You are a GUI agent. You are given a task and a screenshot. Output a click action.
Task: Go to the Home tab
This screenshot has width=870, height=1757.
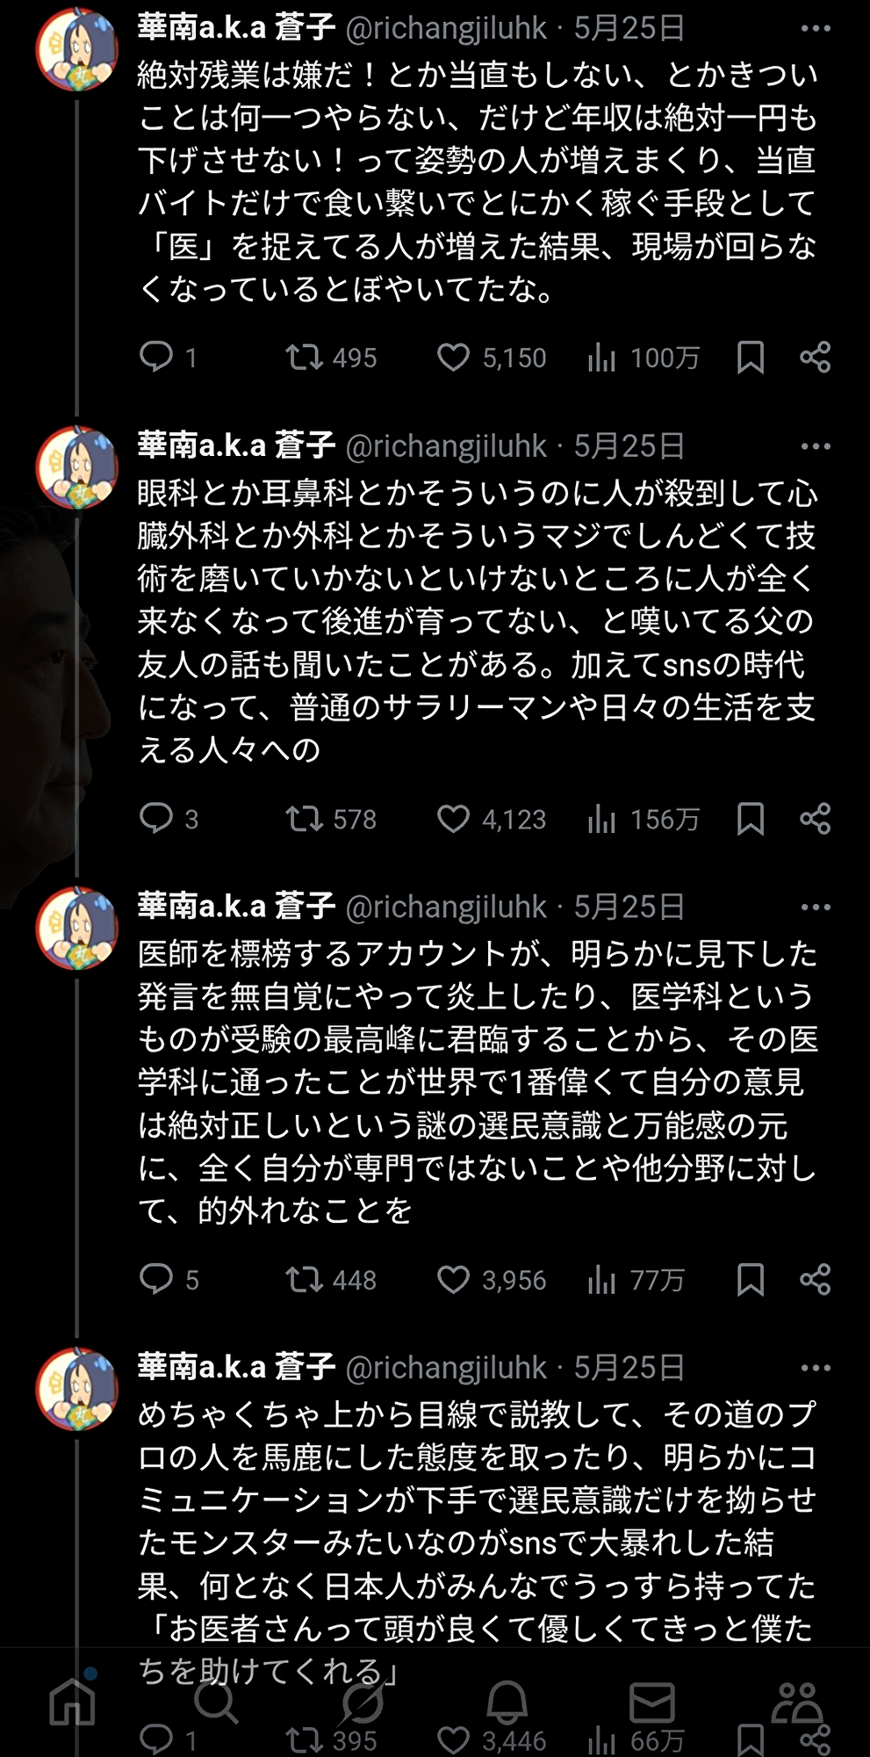[72, 1703]
